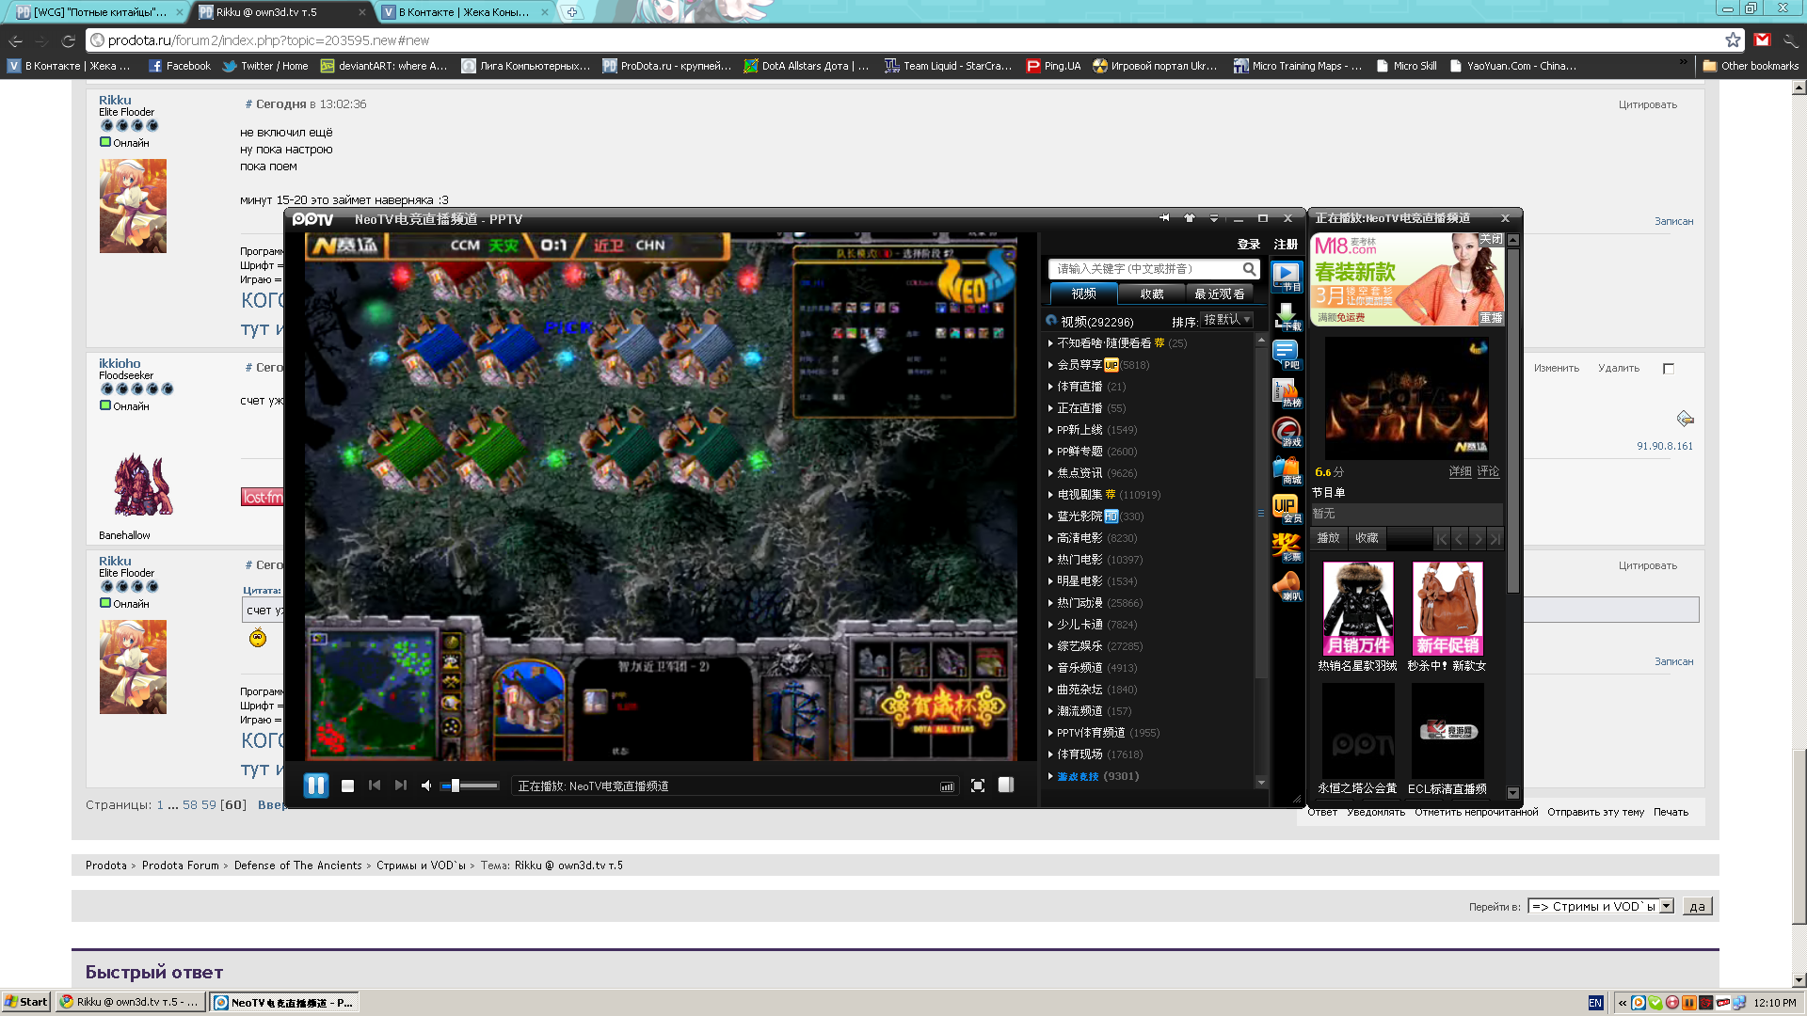
Task: Expand 正在直播 category
Action: pos(1087,408)
